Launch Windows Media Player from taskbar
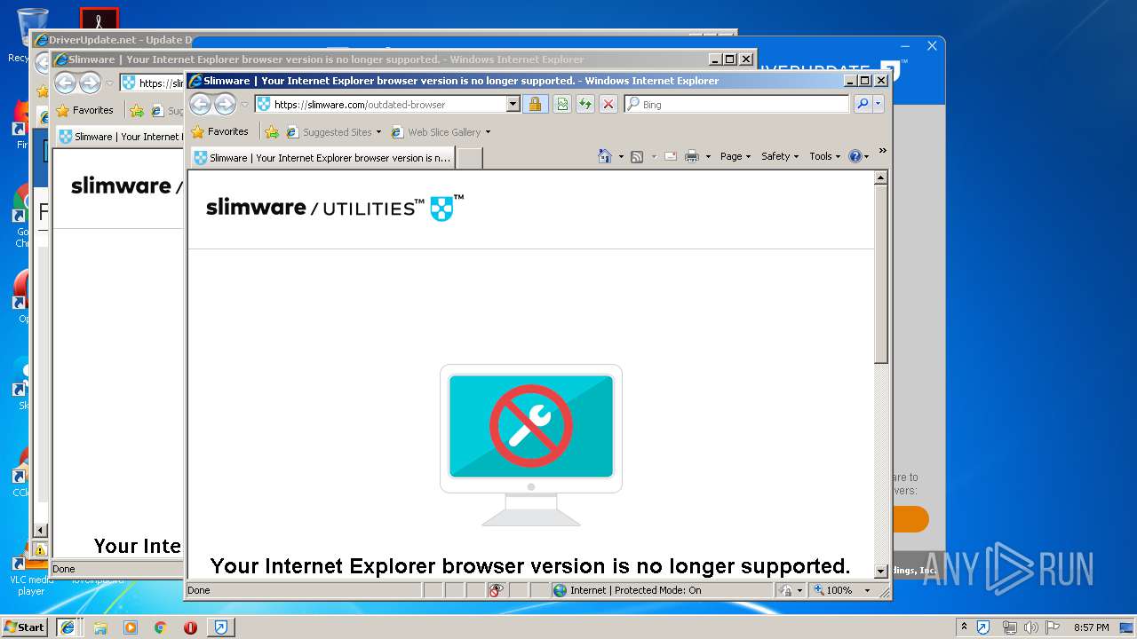Viewport: 1137px width, 639px height. click(x=131, y=627)
